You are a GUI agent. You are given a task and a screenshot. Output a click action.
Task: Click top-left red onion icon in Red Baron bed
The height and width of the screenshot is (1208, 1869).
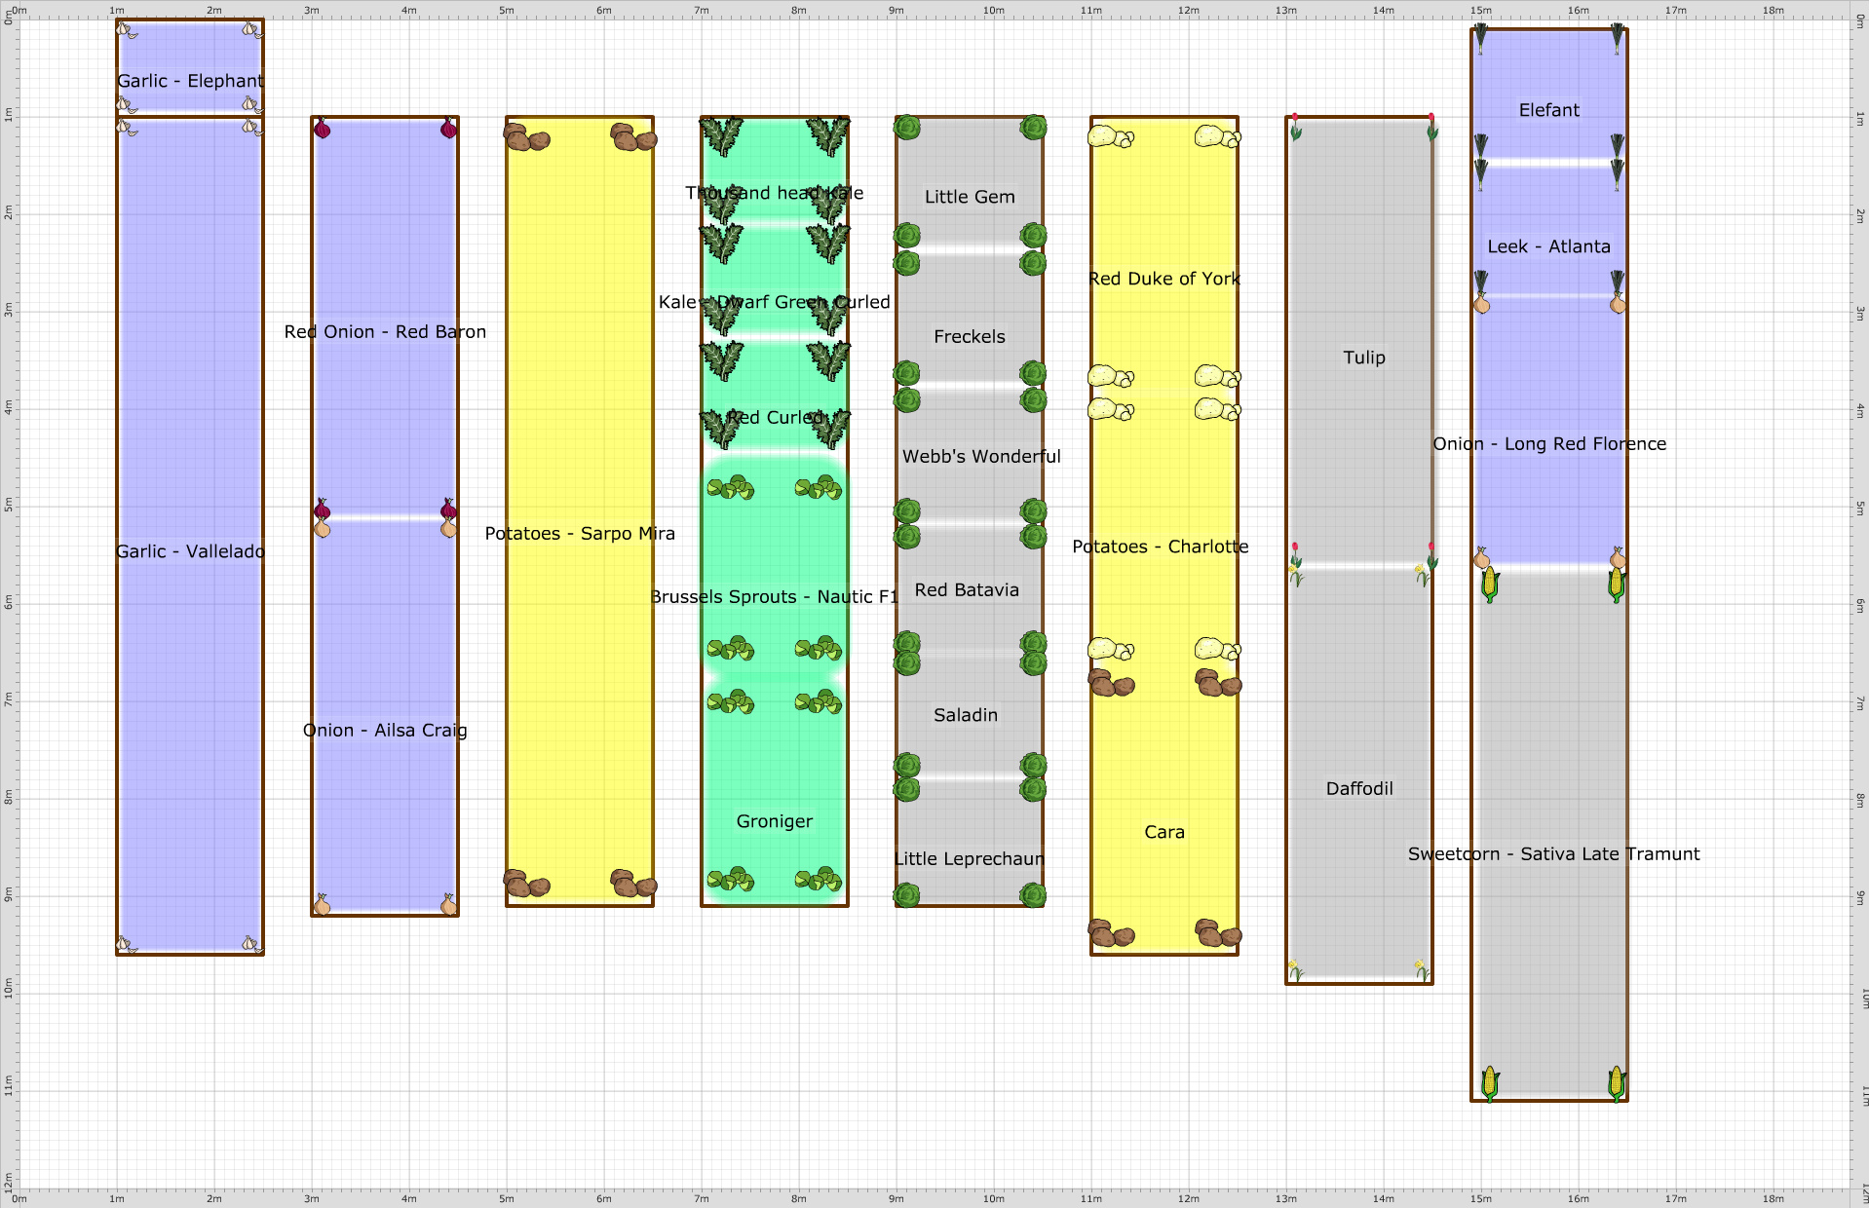[323, 128]
